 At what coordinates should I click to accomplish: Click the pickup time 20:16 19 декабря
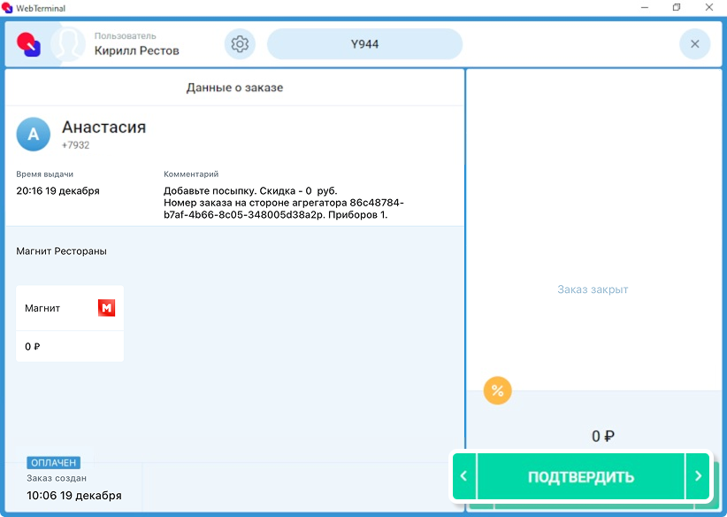tap(58, 190)
